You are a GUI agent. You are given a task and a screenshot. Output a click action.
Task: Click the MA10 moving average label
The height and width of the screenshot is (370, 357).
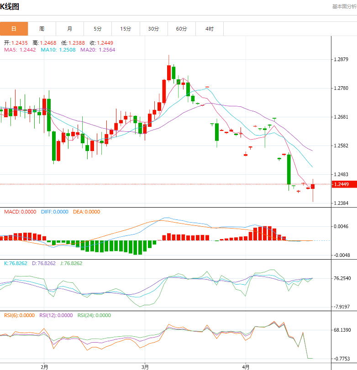(x=58, y=50)
